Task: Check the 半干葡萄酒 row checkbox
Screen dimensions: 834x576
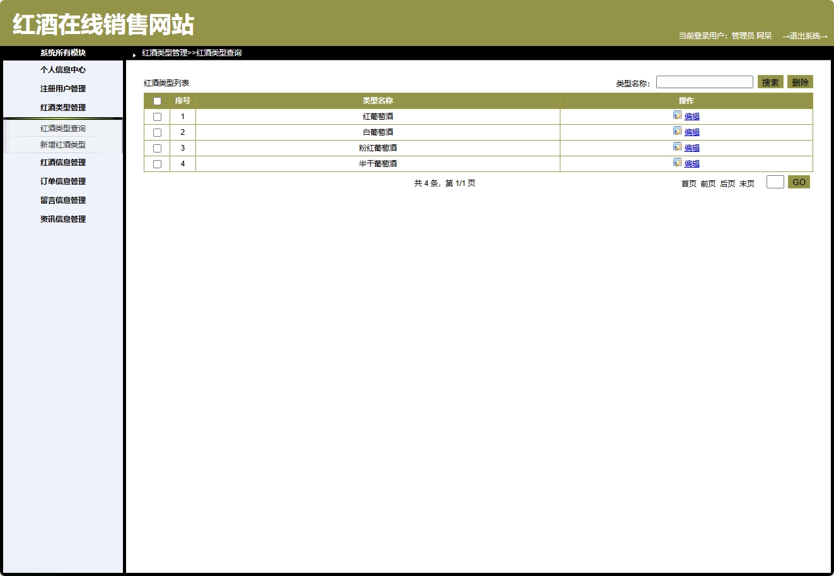Action: point(157,163)
